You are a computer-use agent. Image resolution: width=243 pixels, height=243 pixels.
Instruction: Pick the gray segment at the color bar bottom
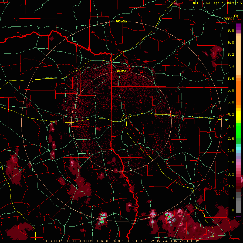point(238,205)
